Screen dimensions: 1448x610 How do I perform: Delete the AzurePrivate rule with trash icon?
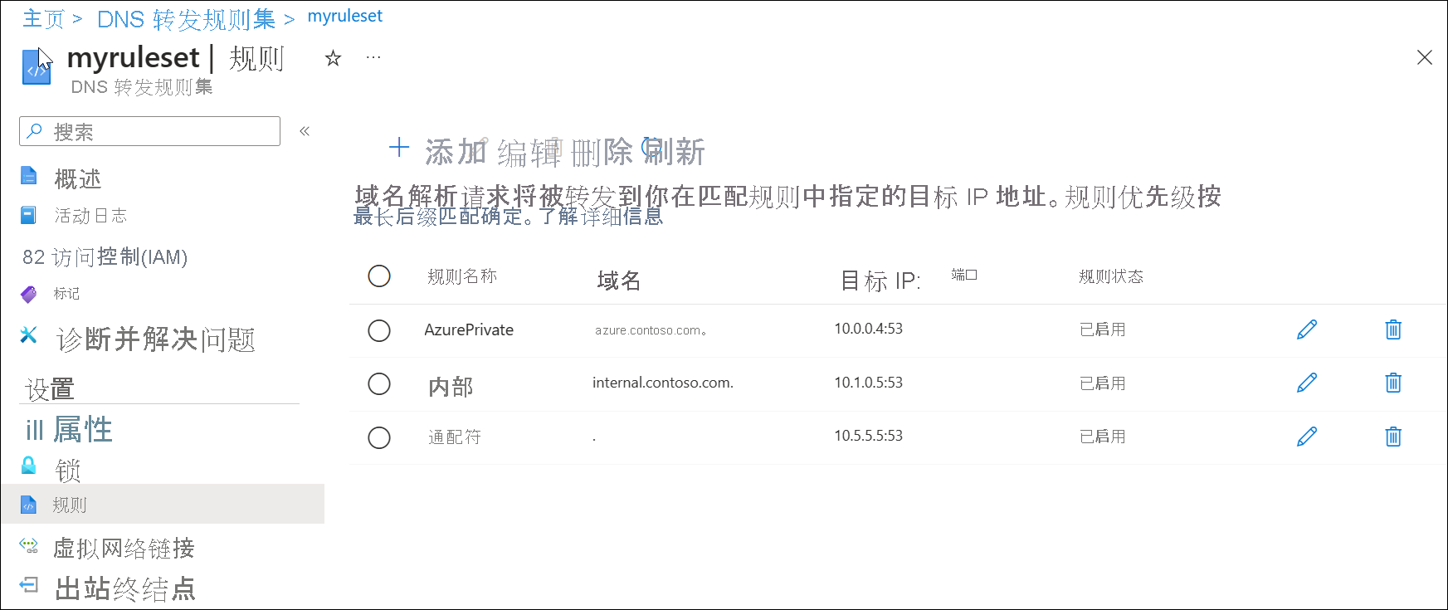tap(1393, 329)
